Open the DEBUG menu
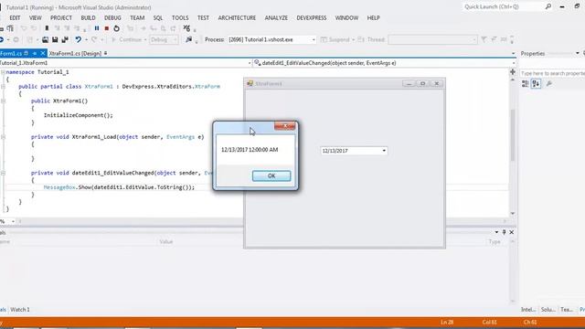The image size is (585, 329). tap(112, 18)
